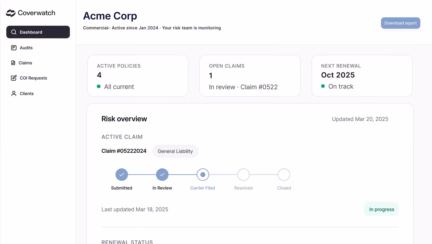Click the Download report button
This screenshot has width=432, height=244.
coord(400,23)
